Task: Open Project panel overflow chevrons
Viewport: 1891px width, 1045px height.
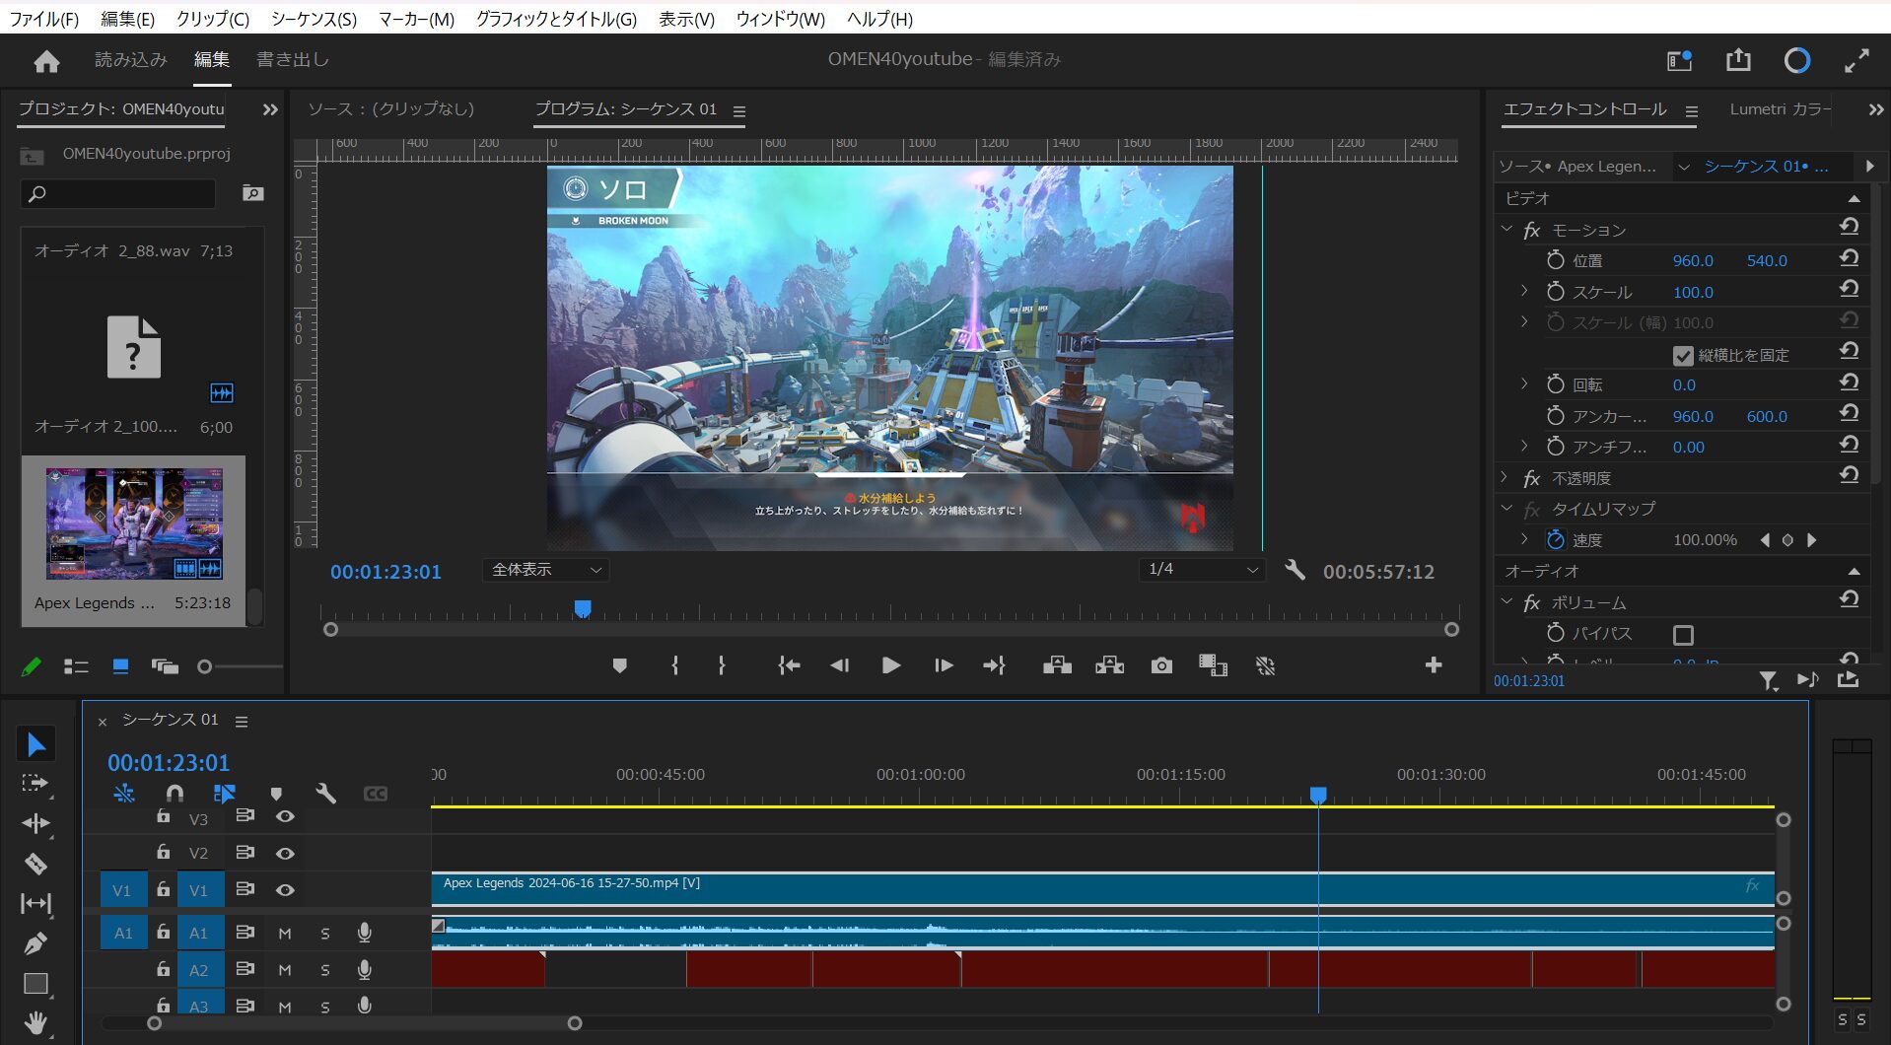Action: [269, 109]
